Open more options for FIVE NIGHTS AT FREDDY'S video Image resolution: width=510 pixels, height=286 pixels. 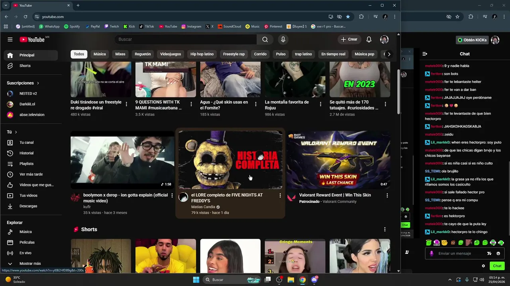pyautogui.click(x=280, y=195)
